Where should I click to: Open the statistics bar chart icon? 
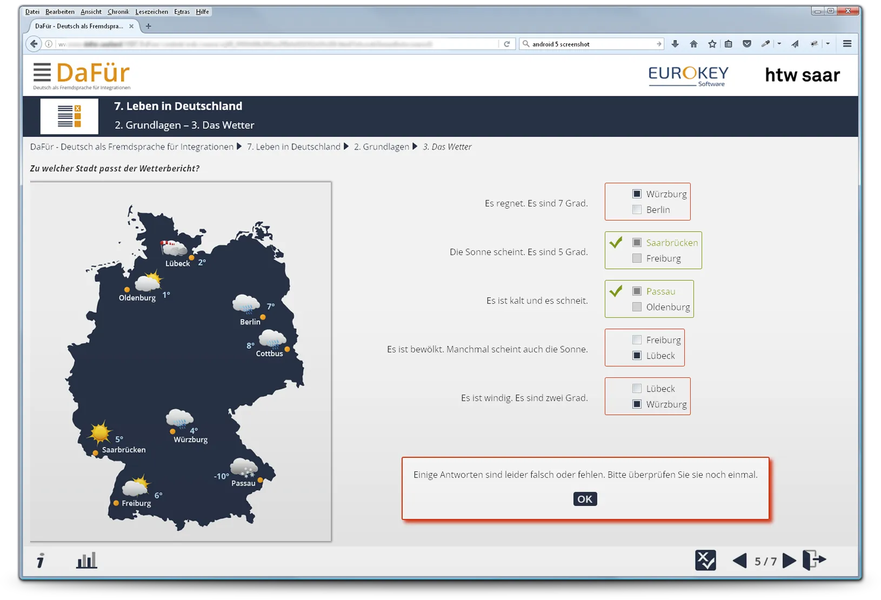point(86,561)
